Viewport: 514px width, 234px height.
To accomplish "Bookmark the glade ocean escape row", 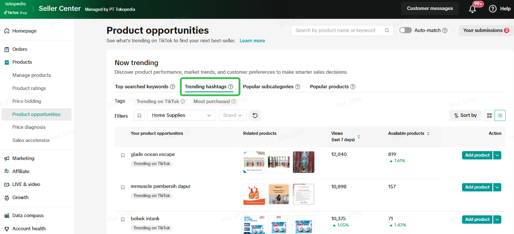I will [123, 155].
